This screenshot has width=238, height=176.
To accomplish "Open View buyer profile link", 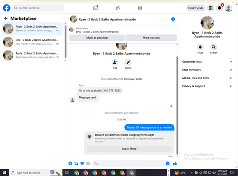I will [x=133, y=79].
